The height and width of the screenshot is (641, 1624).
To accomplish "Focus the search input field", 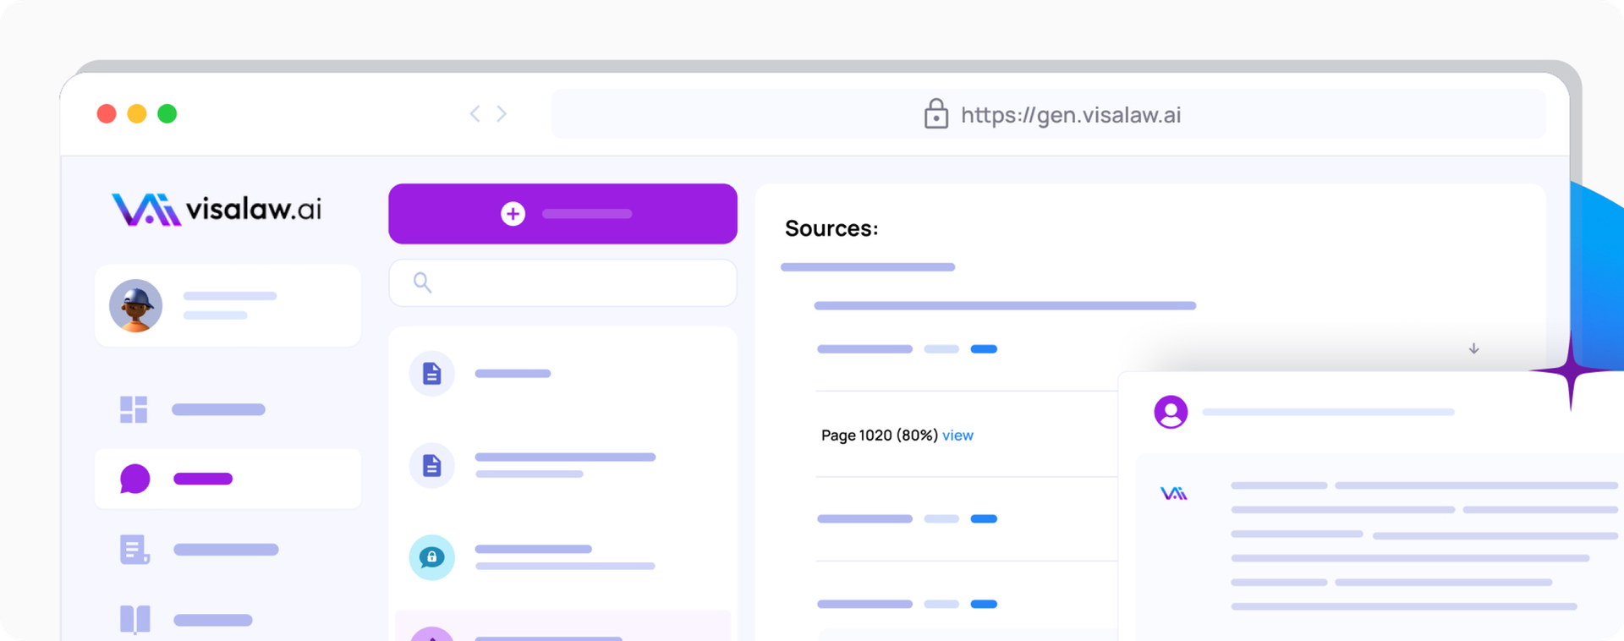I will (x=562, y=282).
